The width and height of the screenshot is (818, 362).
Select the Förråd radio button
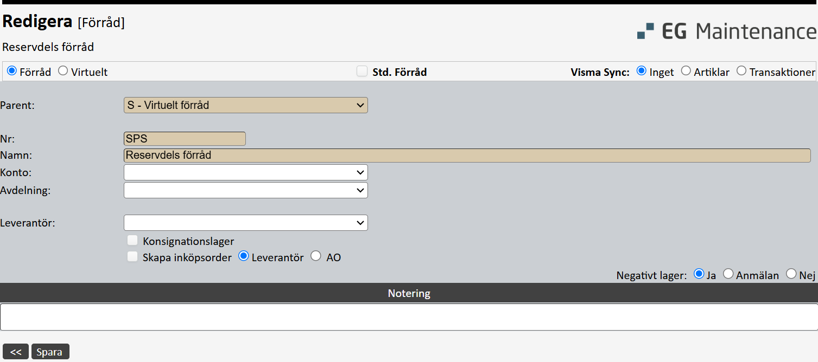point(12,71)
